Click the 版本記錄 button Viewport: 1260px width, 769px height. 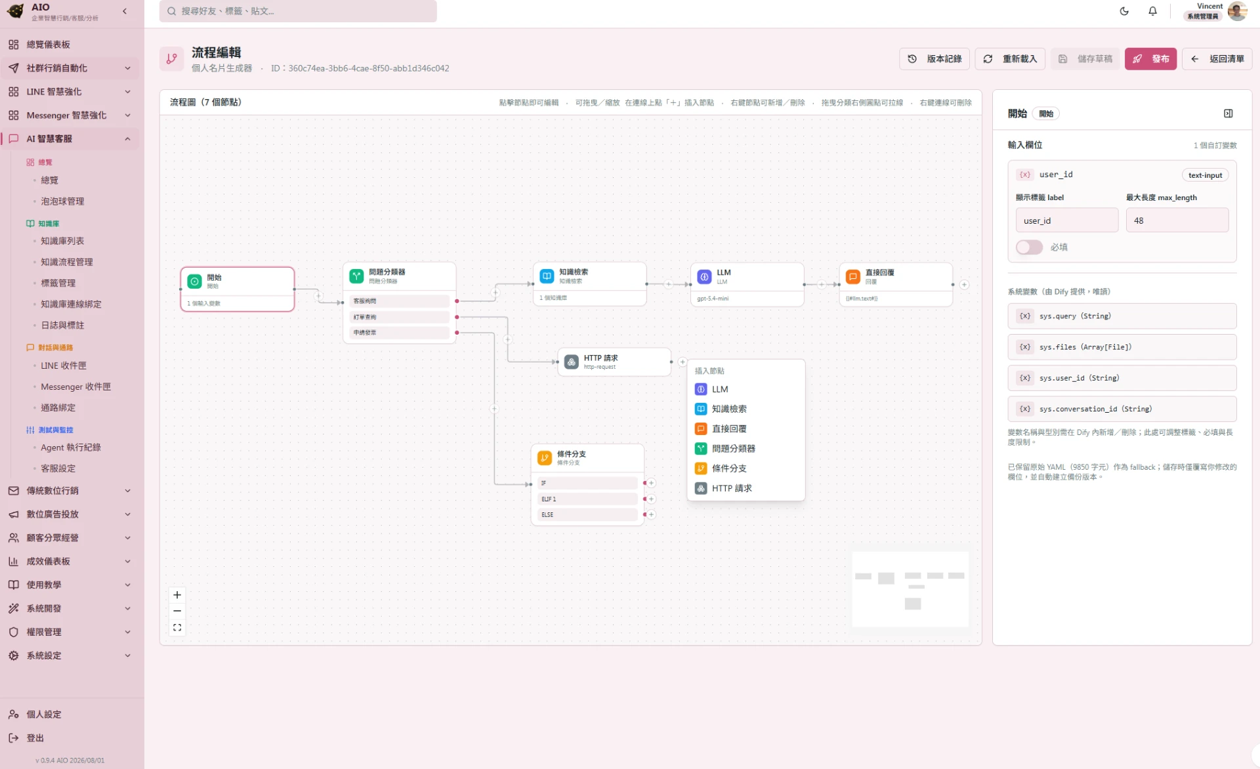tap(935, 59)
